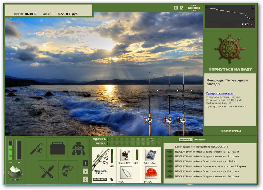Image resolution: width=263 pixels, height=190 pixels.
Task: Click the diagonal arrow beside НАСТРОИТЬ
Action: (111, 179)
